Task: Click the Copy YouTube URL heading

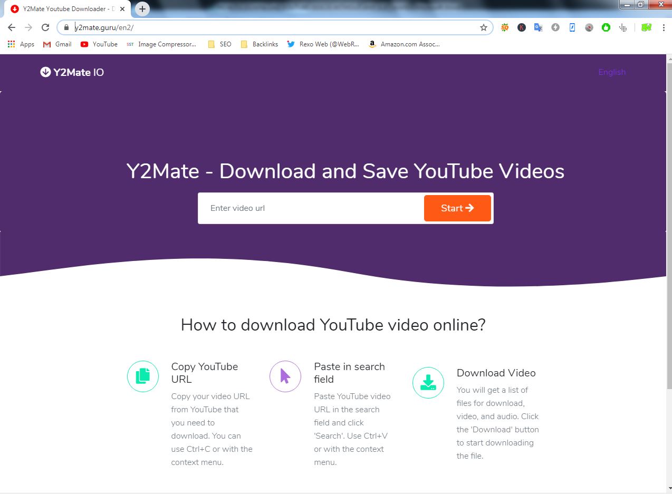Action: click(205, 373)
